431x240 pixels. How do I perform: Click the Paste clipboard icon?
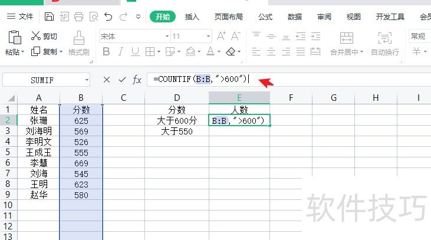click(x=15, y=37)
